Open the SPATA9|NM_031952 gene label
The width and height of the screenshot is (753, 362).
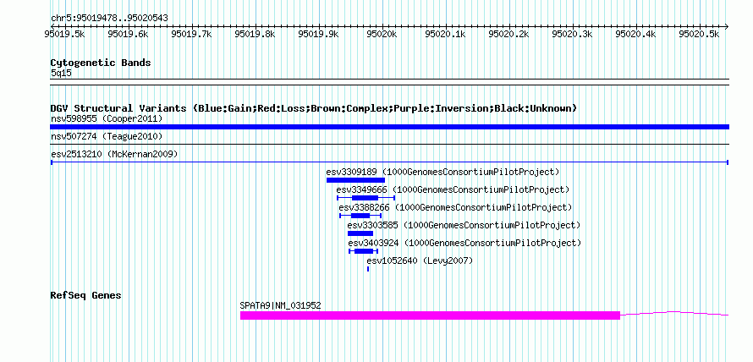280,304
